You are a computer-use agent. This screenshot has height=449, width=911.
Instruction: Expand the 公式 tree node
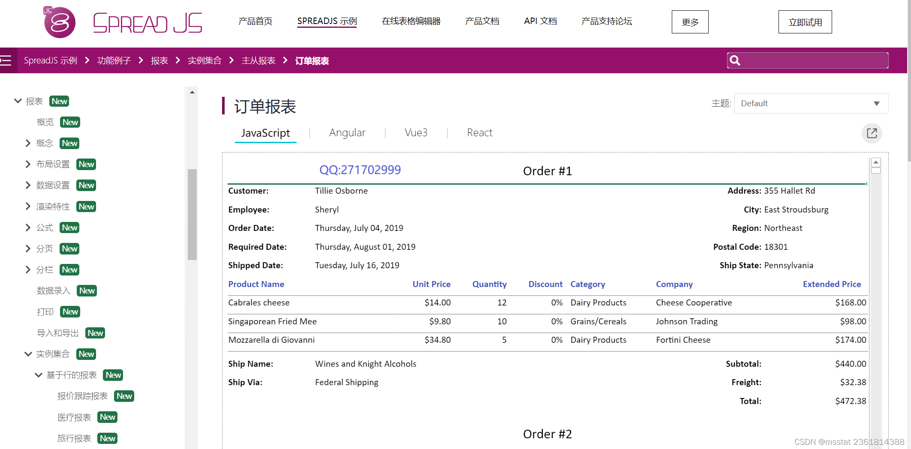point(28,227)
